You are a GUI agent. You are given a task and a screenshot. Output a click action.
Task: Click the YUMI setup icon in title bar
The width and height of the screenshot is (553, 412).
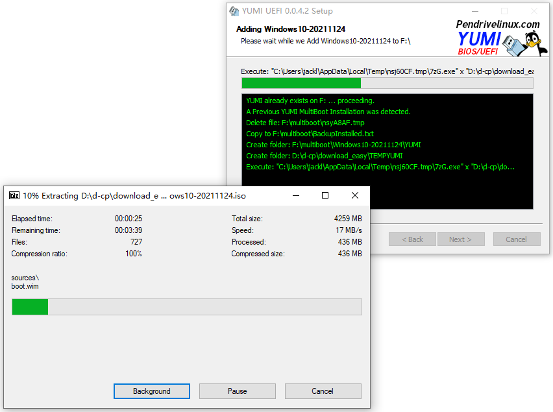pos(234,11)
